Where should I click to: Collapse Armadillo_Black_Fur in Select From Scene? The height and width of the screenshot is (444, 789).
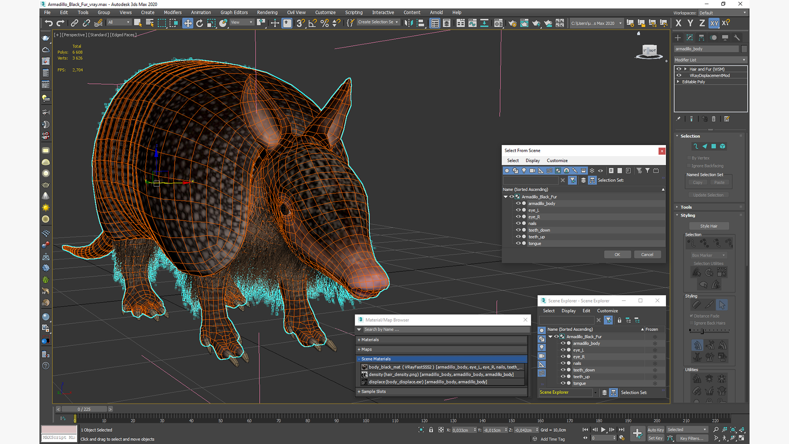coord(506,197)
